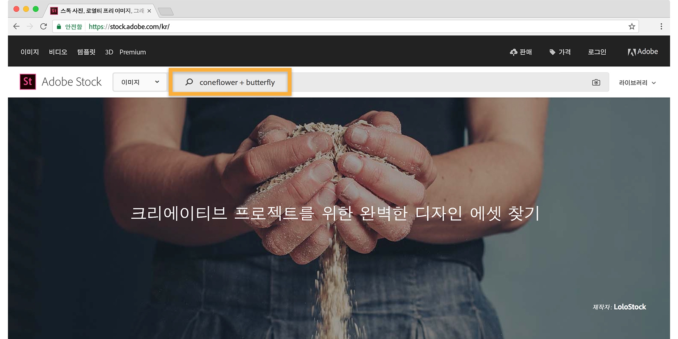Click the visual search camera icon
This screenshot has height=339, width=678.
coord(596,82)
